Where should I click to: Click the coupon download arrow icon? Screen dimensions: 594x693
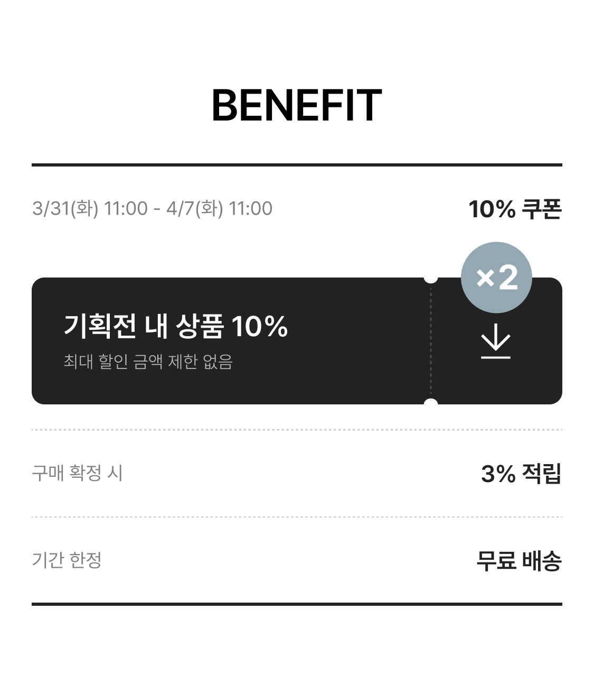(x=496, y=346)
